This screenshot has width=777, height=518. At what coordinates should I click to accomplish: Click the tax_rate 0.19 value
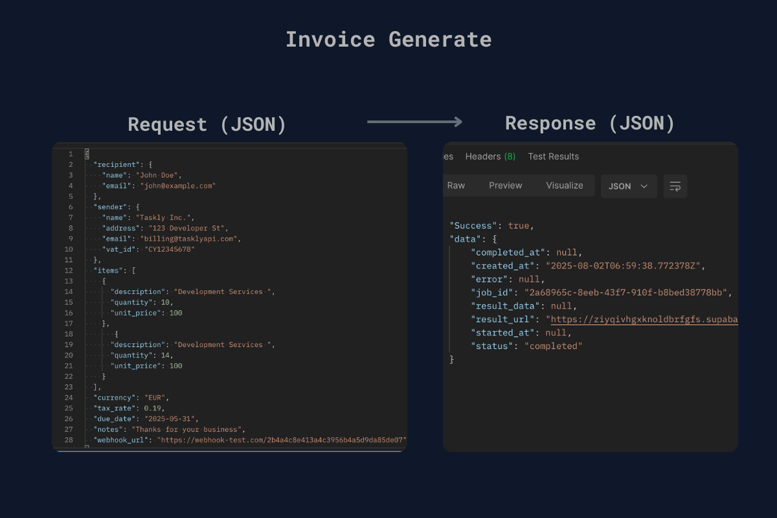click(x=153, y=408)
